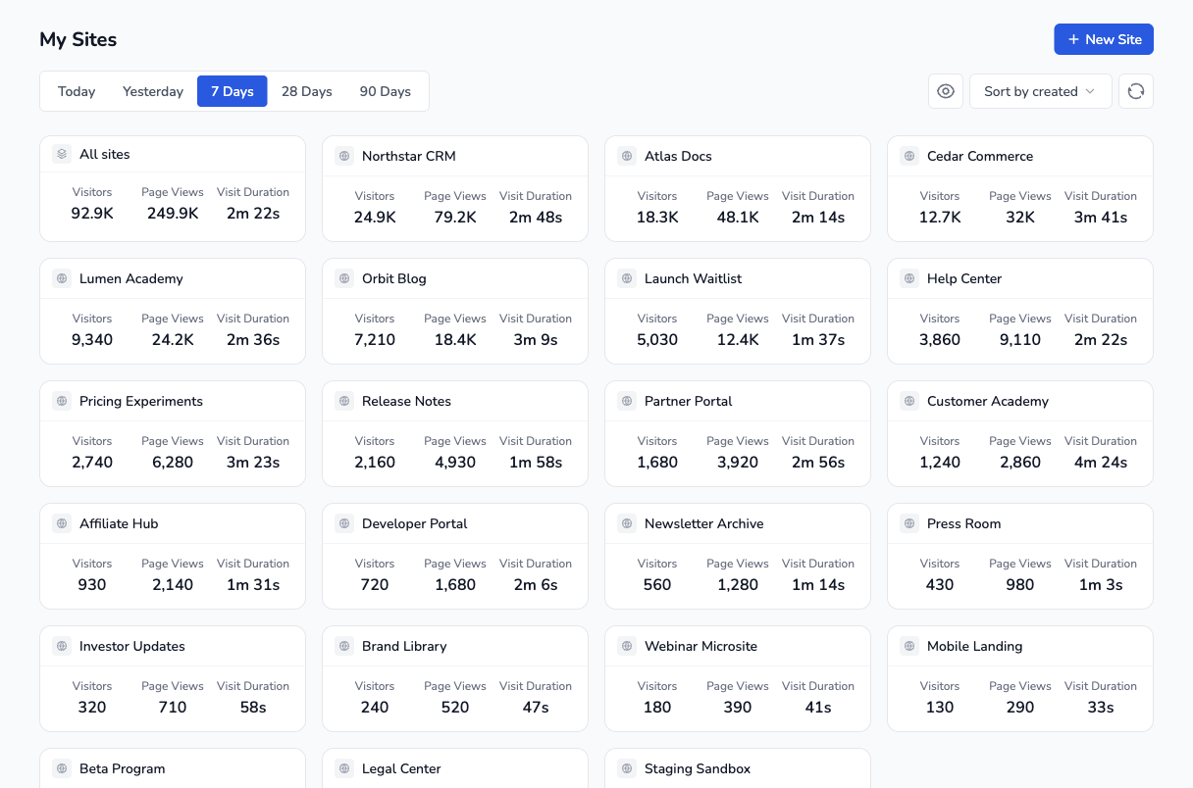Click the globe icon beside Partner Portal

(627, 401)
